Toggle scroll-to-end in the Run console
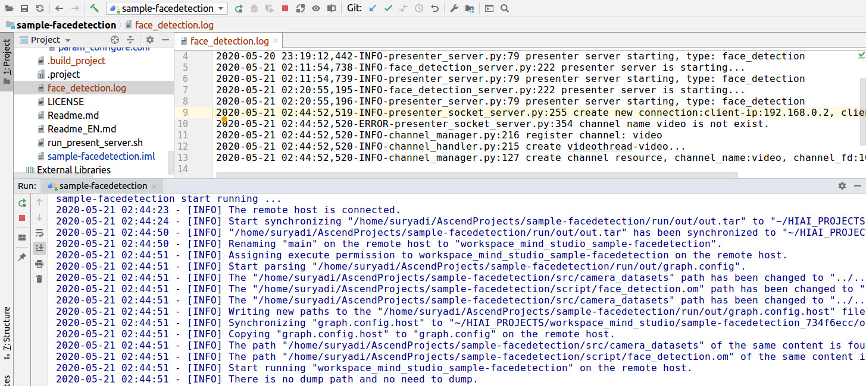The image size is (866, 386). [39, 248]
